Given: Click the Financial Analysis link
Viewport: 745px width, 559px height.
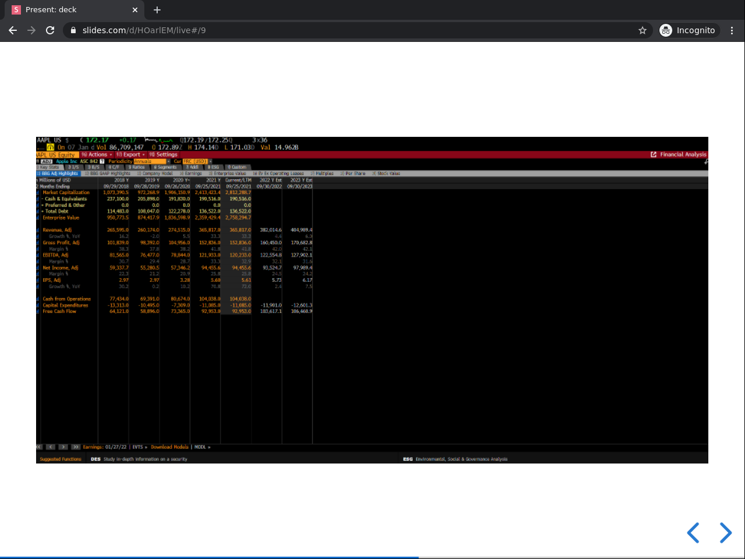Looking at the screenshot, I should coord(683,154).
